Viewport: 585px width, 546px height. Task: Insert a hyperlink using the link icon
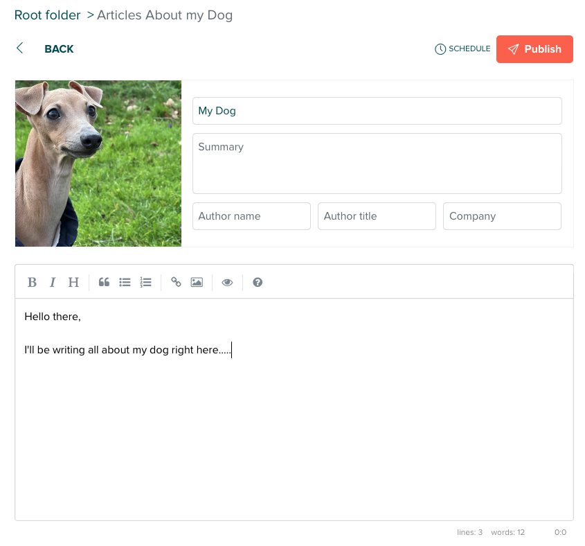tap(176, 282)
